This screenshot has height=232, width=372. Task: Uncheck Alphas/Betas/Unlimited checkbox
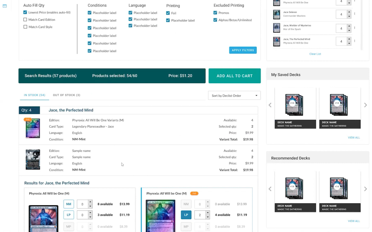click(215, 20)
